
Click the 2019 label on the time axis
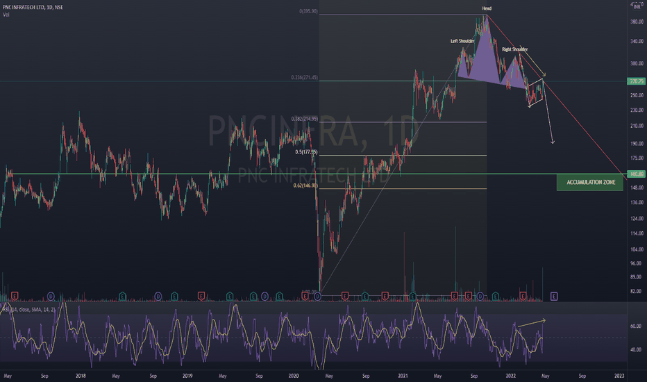[187, 376]
